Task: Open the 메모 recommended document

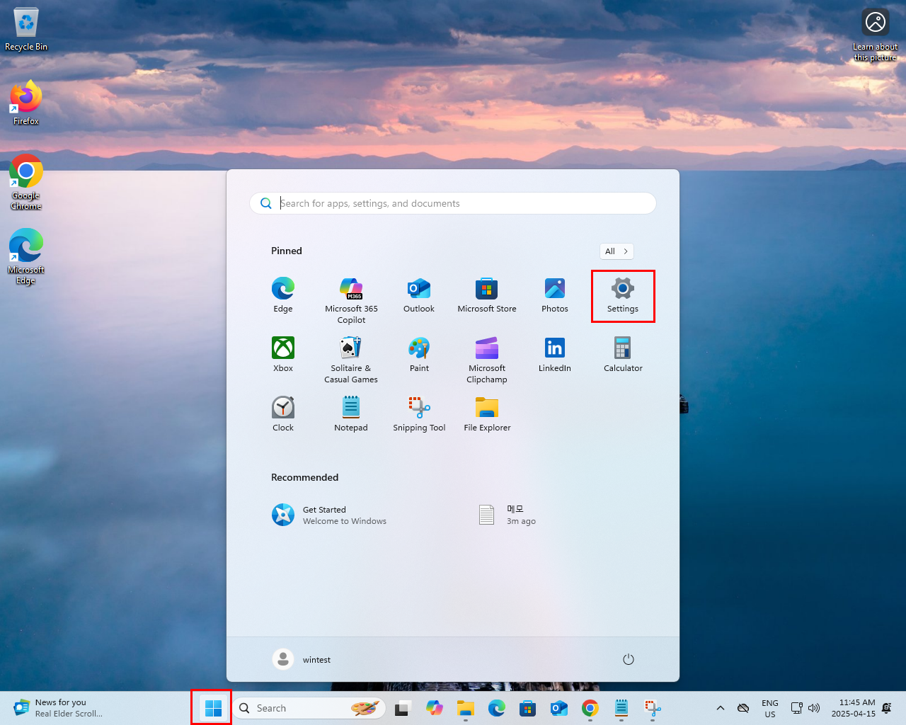Action: point(508,515)
